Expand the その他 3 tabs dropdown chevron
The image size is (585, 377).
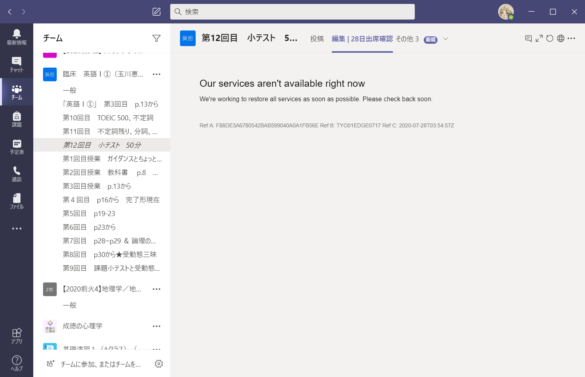(445, 39)
